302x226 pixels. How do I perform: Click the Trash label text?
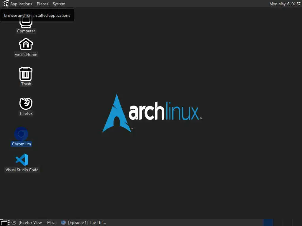point(26,84)
